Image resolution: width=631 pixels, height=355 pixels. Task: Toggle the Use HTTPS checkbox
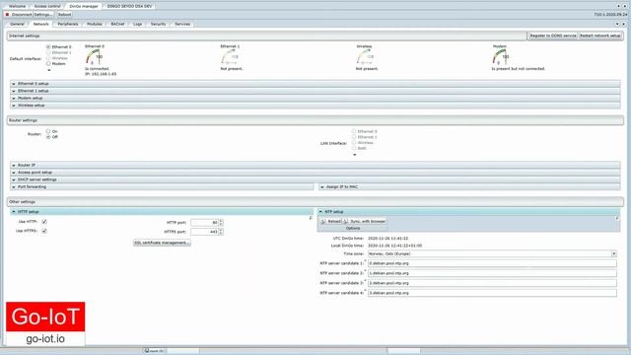pos(44,231)
